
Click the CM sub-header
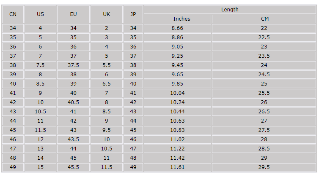pos(265,19)
